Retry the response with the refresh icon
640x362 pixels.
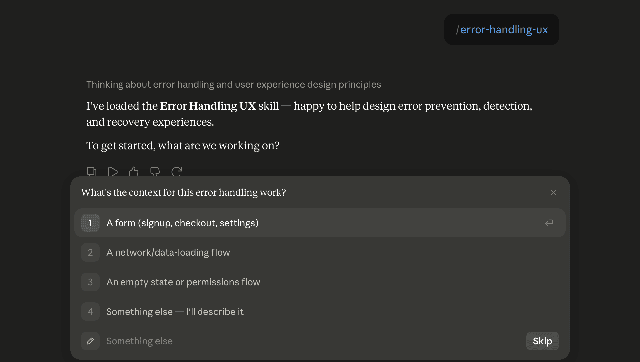click(176, 172)
